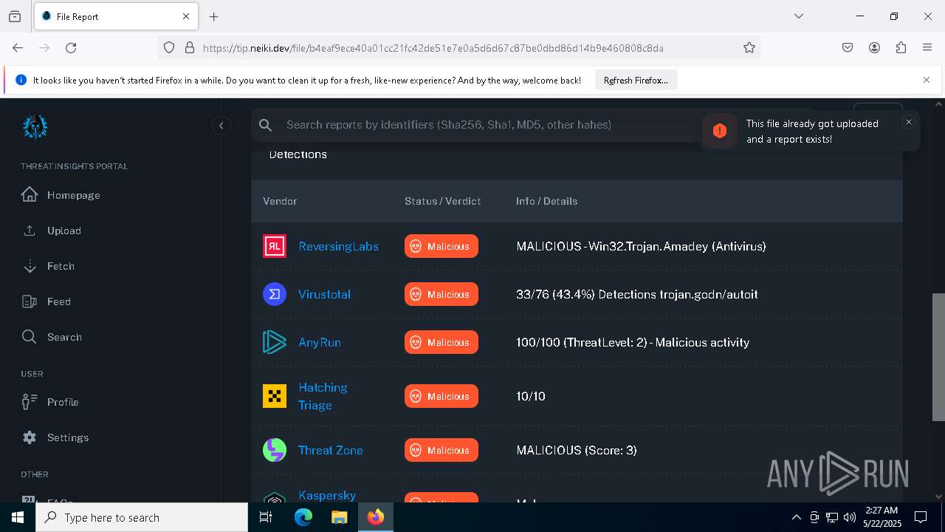
Task: Show hidden system tray icons
Action: coord(796,517)
